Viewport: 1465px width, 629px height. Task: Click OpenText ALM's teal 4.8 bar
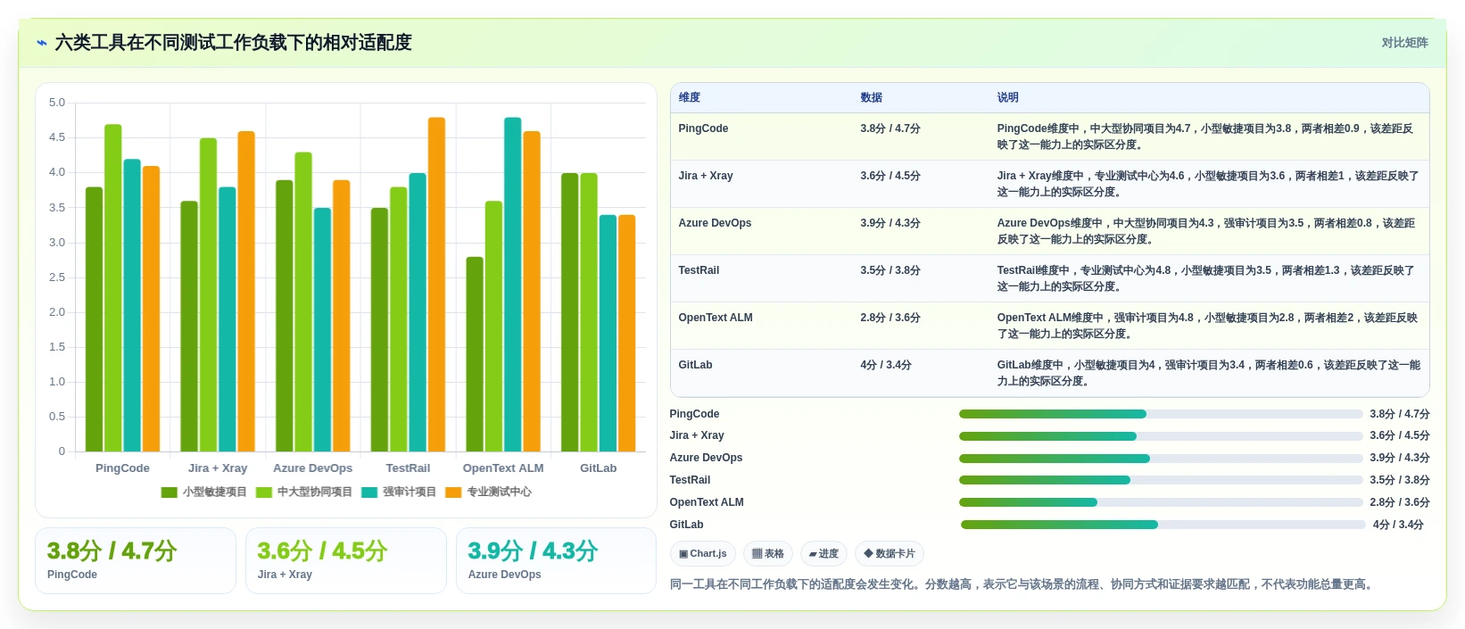[512, 285]
